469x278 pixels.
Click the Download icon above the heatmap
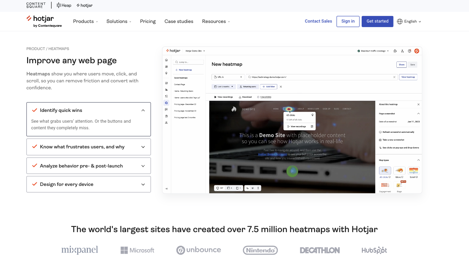pyautogui.click(x=240, y=97)
